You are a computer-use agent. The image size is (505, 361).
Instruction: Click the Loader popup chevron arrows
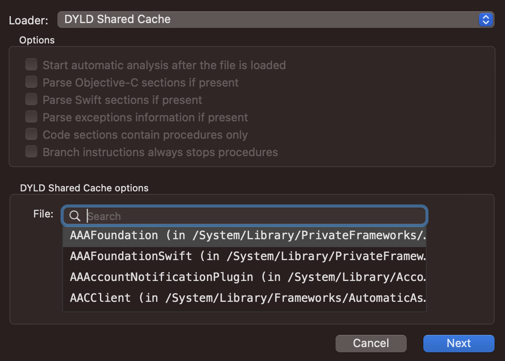[485, 20]
